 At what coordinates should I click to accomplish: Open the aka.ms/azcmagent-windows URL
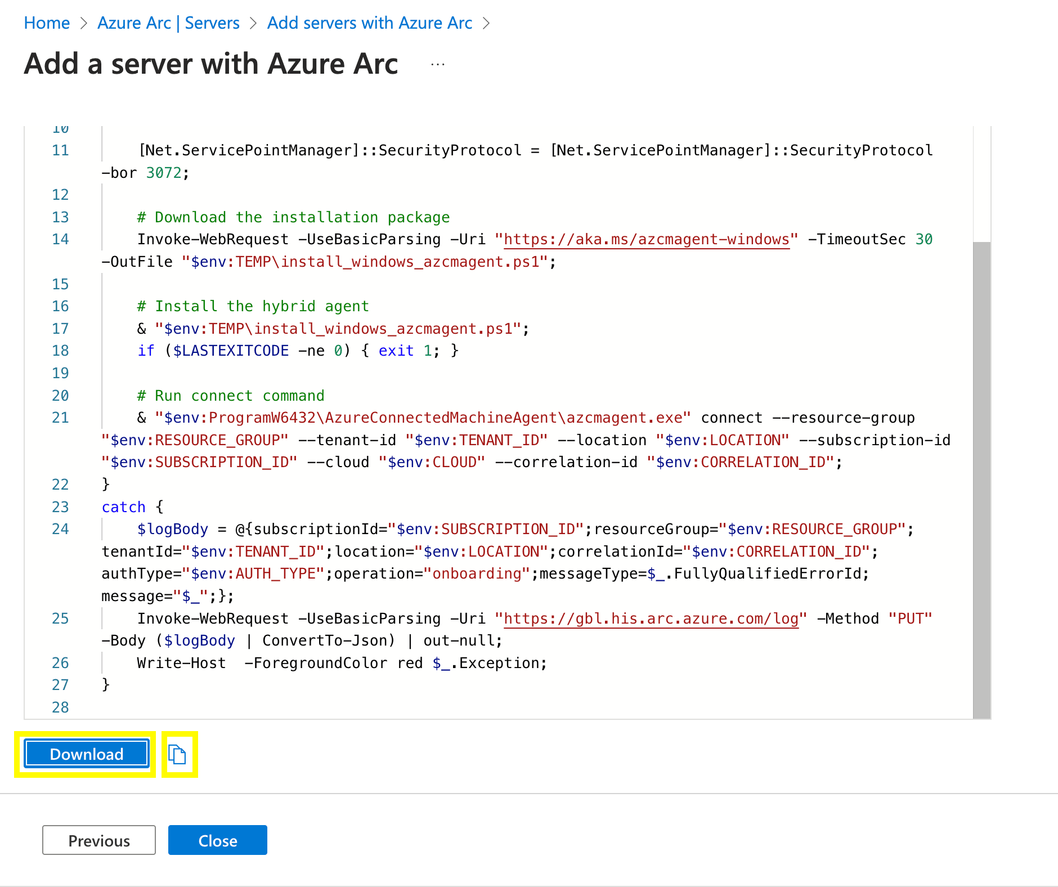[646, 239]
